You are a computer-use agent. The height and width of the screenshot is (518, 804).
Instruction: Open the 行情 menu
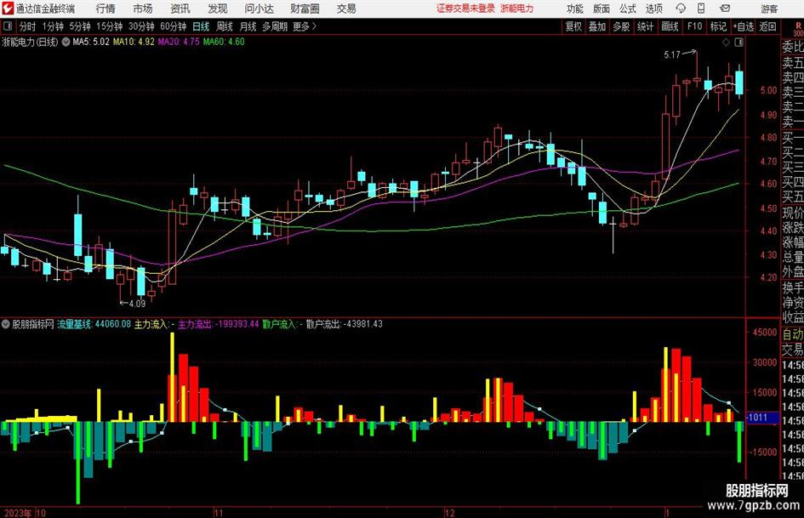[105, 9]
